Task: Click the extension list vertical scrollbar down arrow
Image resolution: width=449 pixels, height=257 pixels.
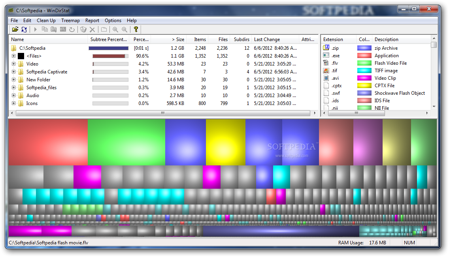Action: pos(434,107)
